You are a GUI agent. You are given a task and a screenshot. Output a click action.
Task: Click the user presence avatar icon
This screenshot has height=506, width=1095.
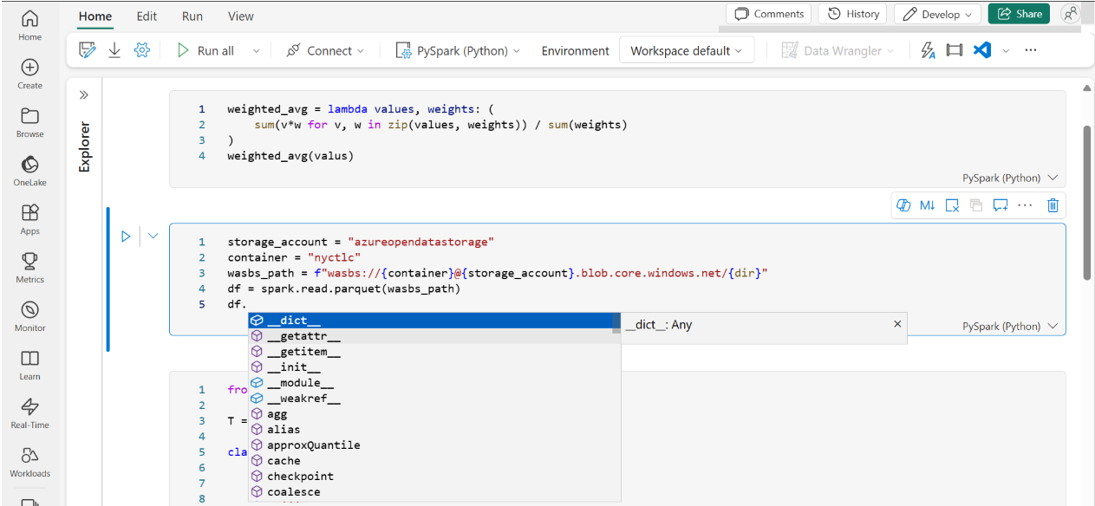click(x=1071, y=14)
